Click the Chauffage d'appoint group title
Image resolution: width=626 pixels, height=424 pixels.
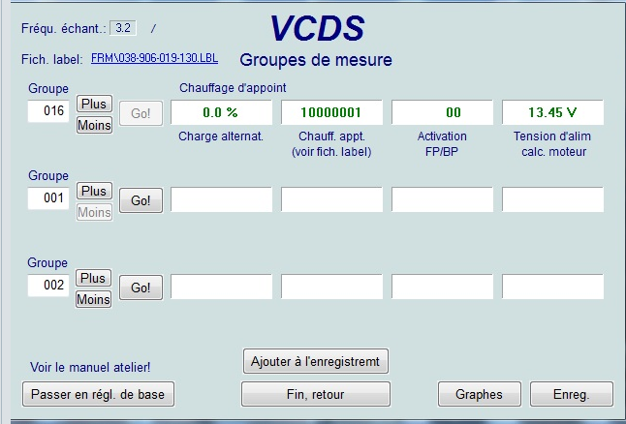233,88
